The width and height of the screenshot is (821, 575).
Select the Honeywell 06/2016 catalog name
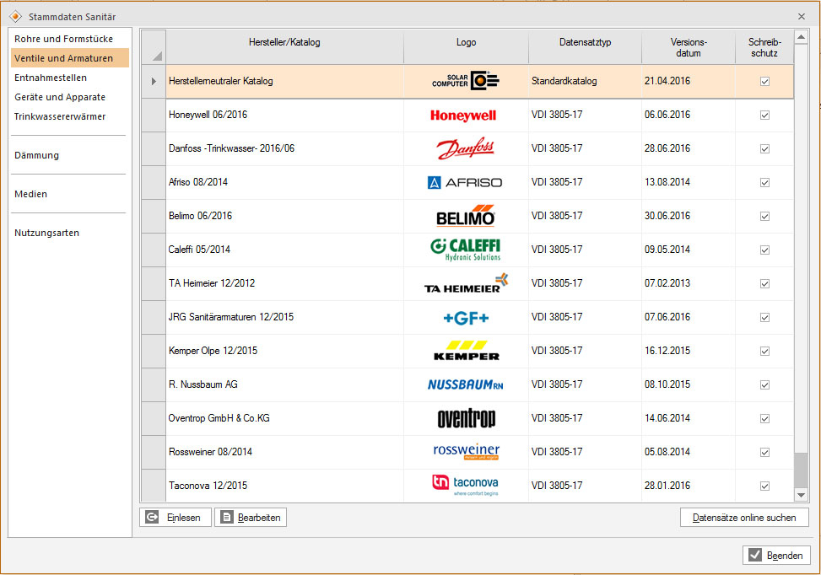coord(208,115)
